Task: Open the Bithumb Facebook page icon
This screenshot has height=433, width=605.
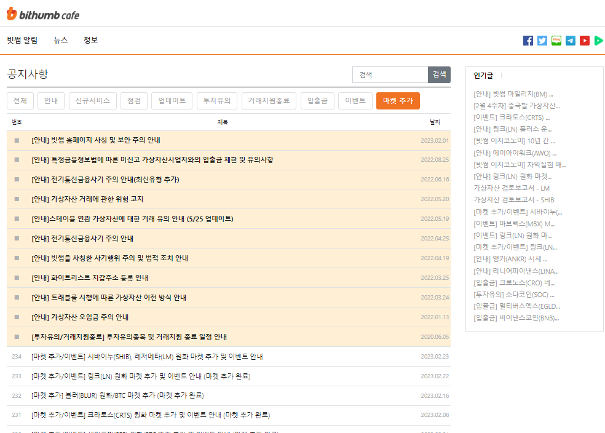Action: (x=528, y=41)
